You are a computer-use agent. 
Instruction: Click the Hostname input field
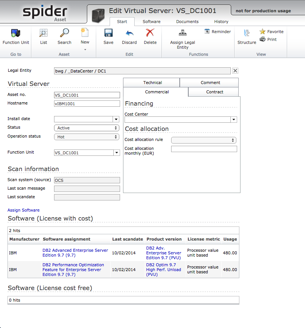[87, 104]
